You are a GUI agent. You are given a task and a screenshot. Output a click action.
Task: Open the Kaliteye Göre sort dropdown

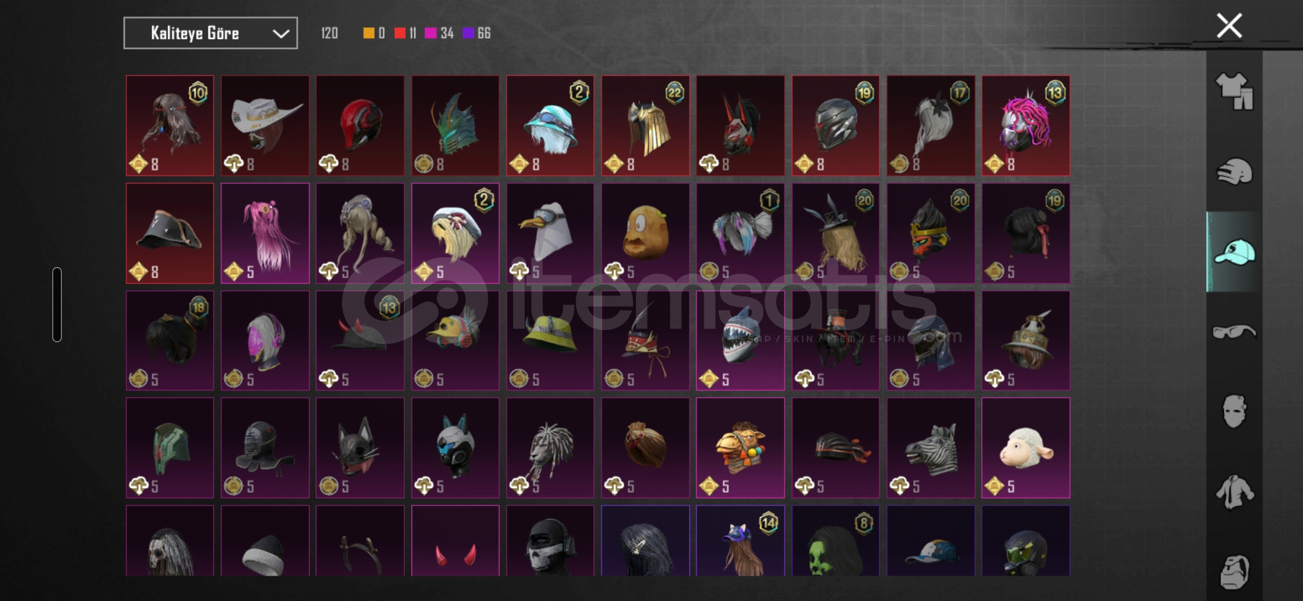click(210, 33)
